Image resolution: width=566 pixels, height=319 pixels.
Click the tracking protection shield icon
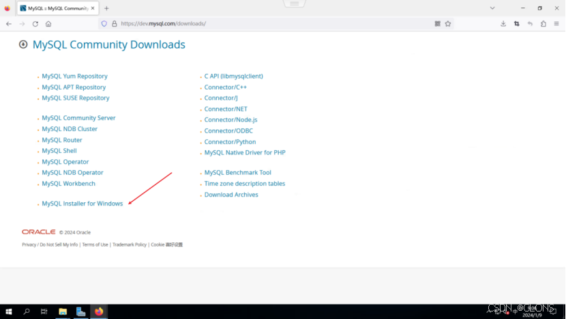click(104, 24)
